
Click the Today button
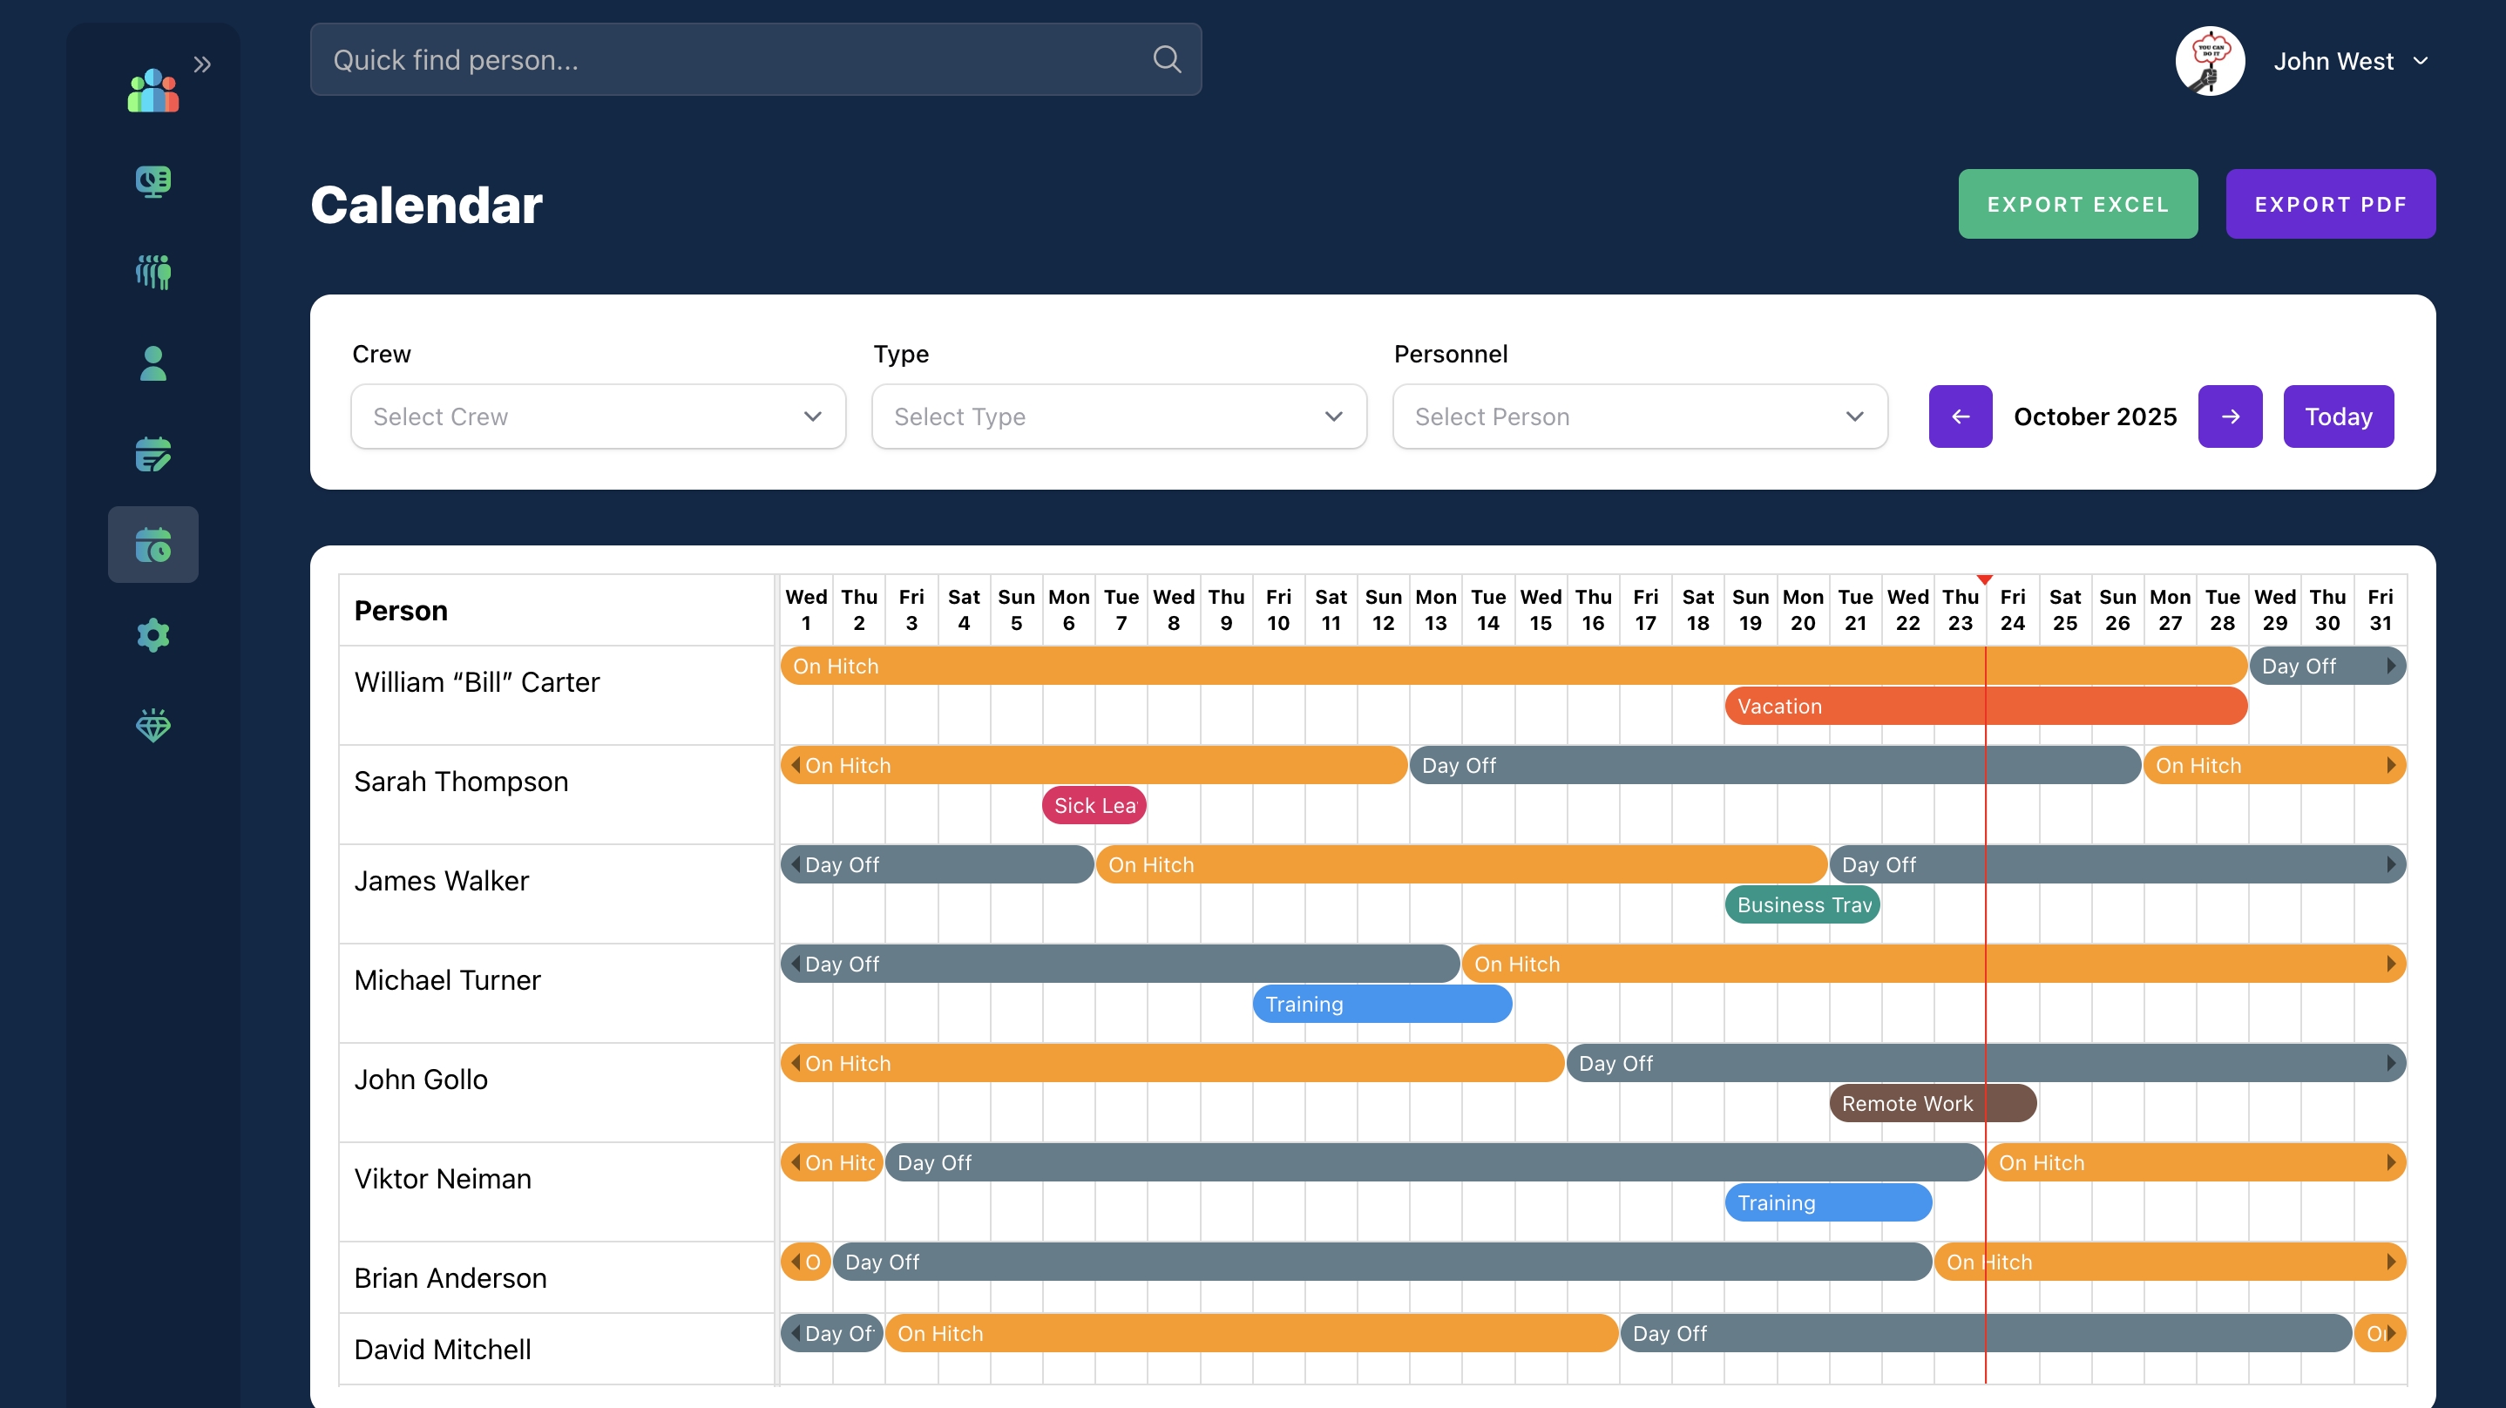(x=2338, y=416)
